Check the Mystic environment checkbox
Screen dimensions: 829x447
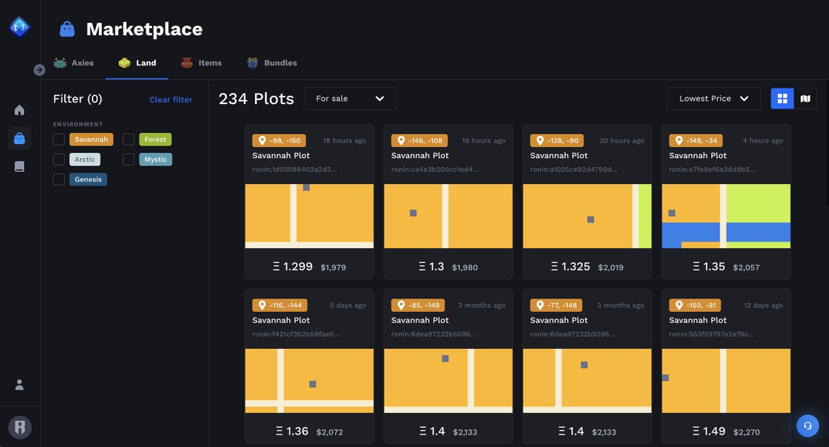[x=128, y=159]
